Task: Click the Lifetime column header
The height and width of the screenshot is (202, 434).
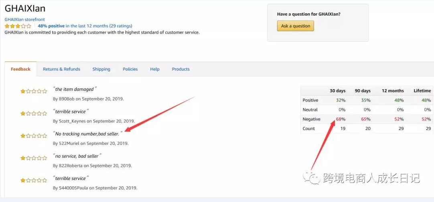Action: (x=422, y=91)
